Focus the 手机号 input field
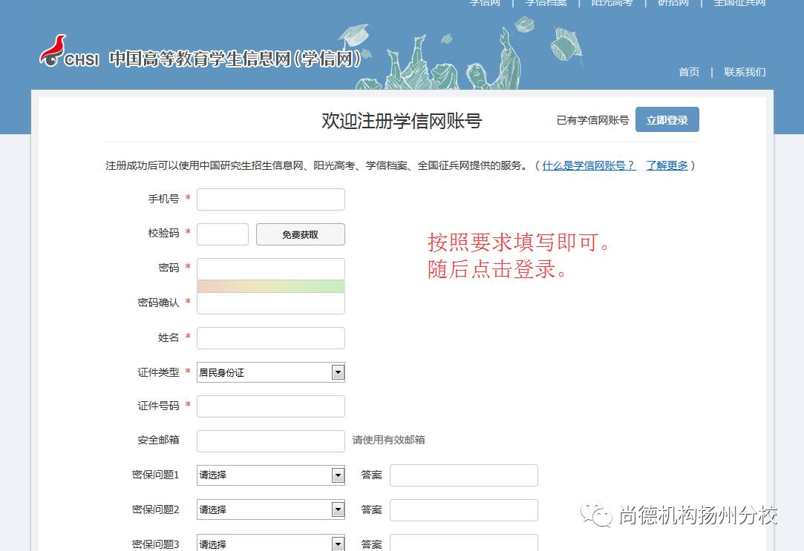The image size is (804, 551). 271,199
